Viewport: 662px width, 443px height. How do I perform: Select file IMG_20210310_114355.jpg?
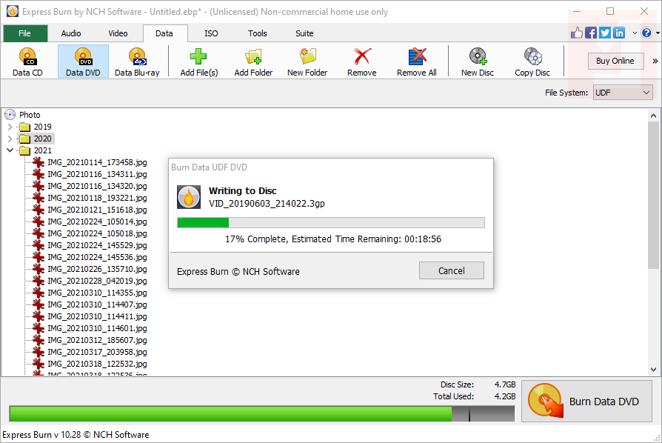click(97, 293)
